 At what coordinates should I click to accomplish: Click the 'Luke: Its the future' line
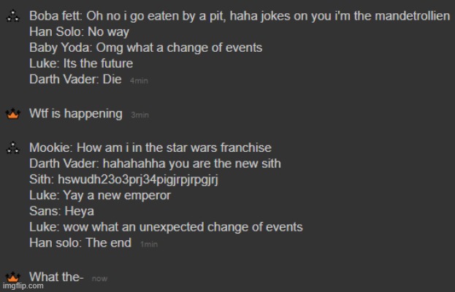(x=81, y=64)
